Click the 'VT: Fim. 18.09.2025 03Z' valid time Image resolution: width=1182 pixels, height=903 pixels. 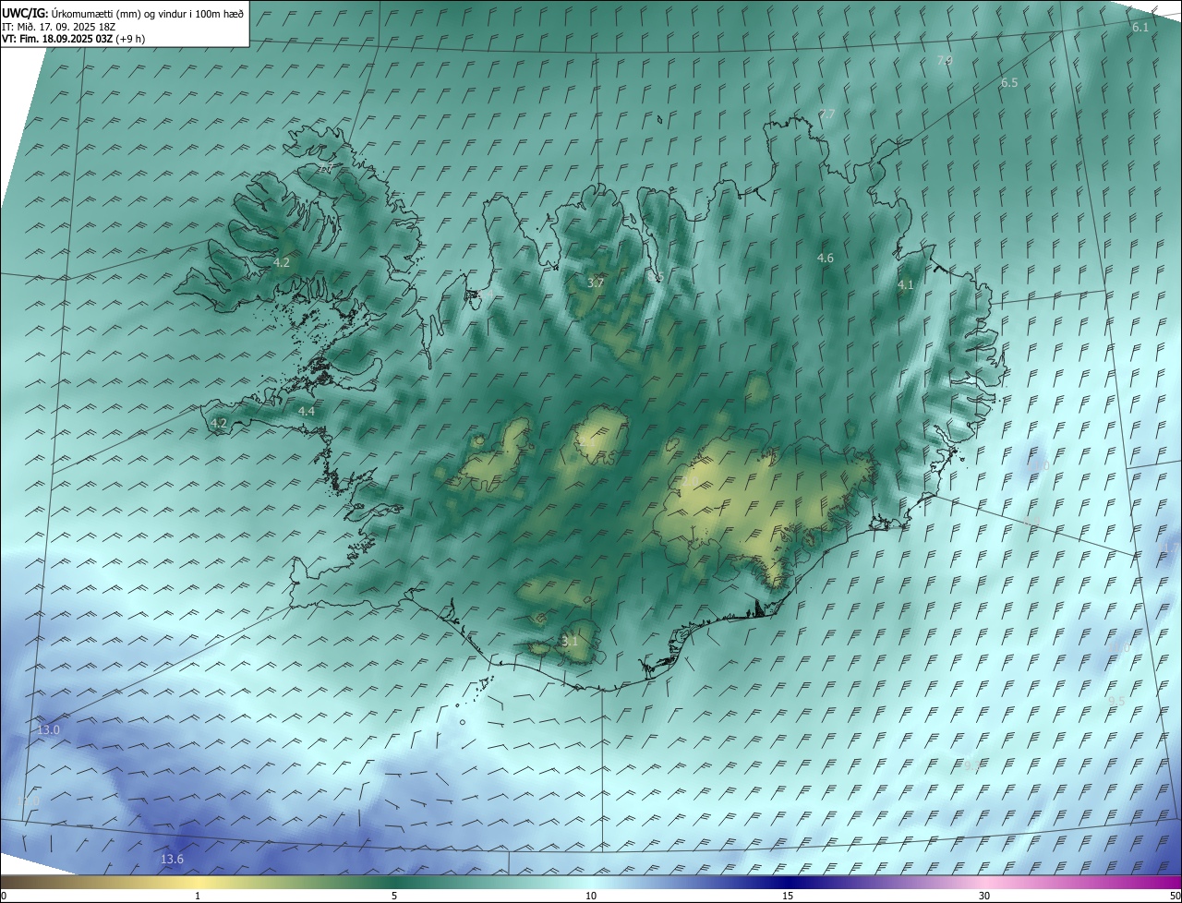[57, 39]
